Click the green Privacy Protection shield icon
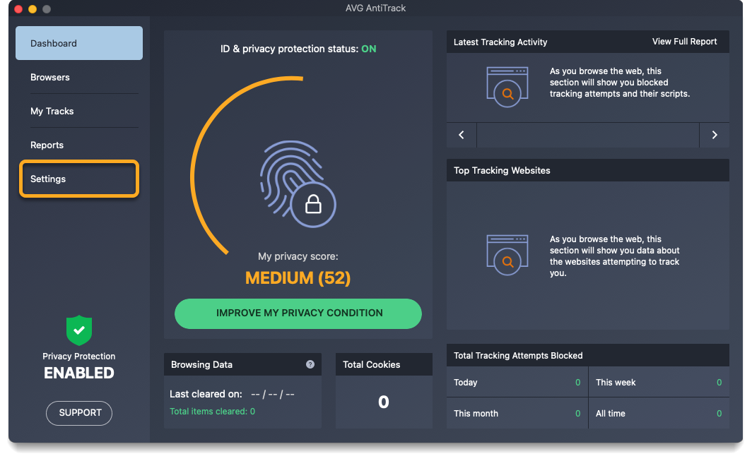The image size is (752, 461). pyautogui.click(x=79, y=330)
